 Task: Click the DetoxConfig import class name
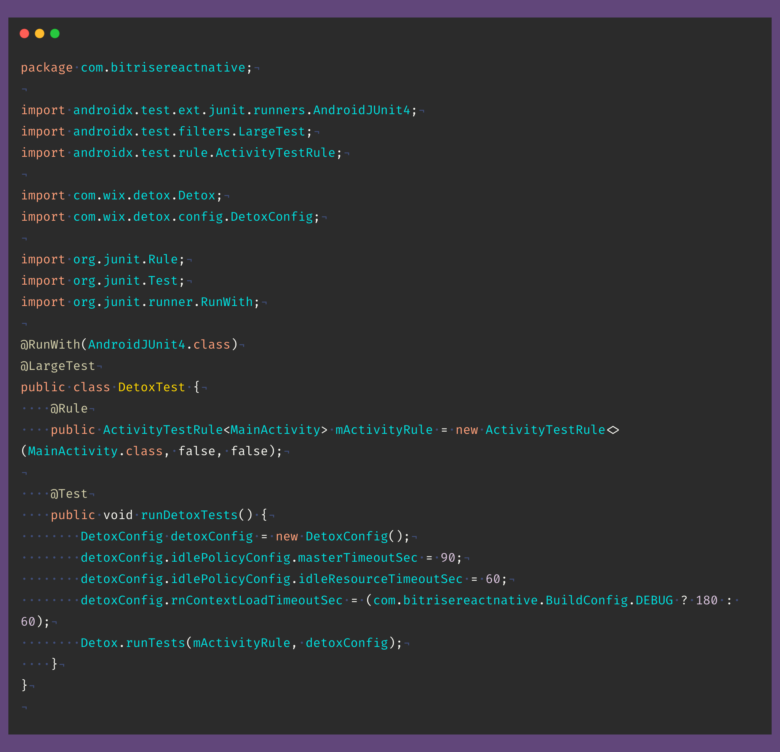point(272,217)
